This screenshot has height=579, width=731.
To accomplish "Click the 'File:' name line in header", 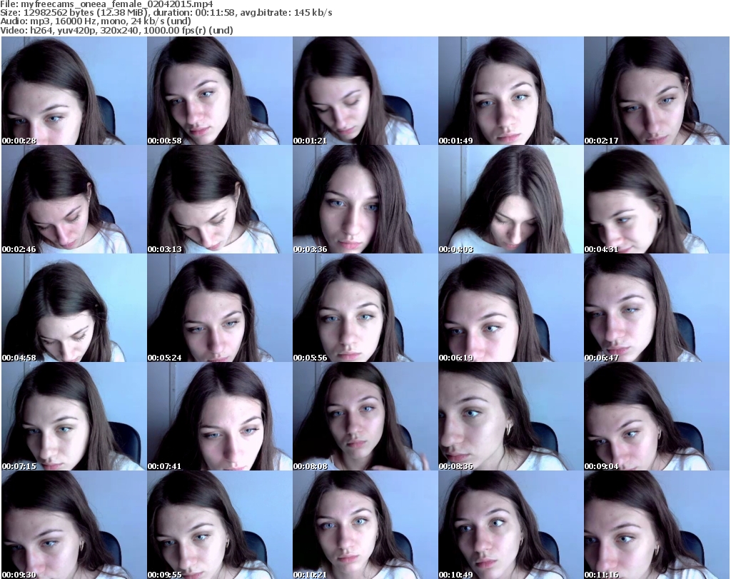I will point(107,4).
